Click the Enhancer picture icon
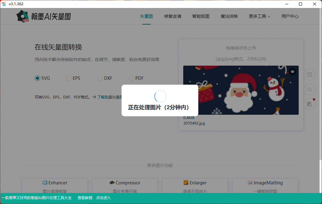The width and height of the screenshot is (322, 204). 45,183
